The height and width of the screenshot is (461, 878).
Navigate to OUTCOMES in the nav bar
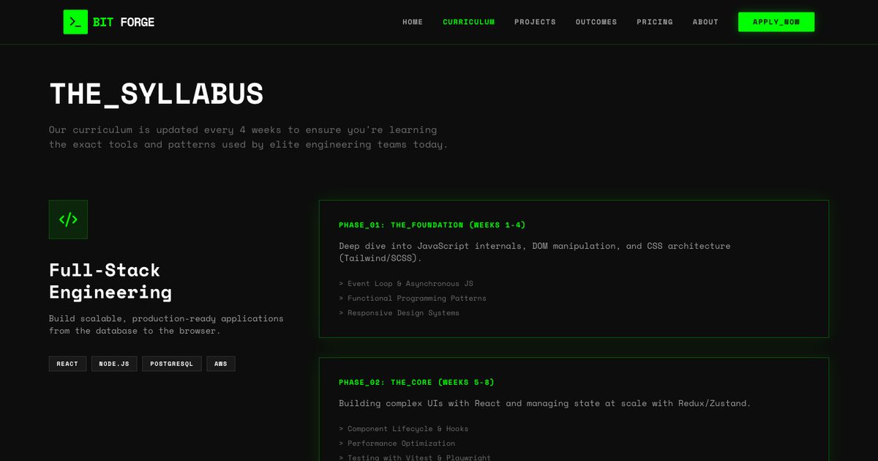pyautogui.click(x=596, y=22)
